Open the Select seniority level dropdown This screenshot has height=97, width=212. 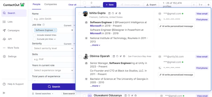[x=54, y=48]
